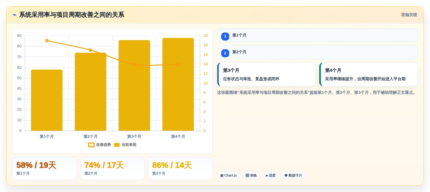Click the 第4个月 bar in chart
430x192 pixels.
click(178, 84)
